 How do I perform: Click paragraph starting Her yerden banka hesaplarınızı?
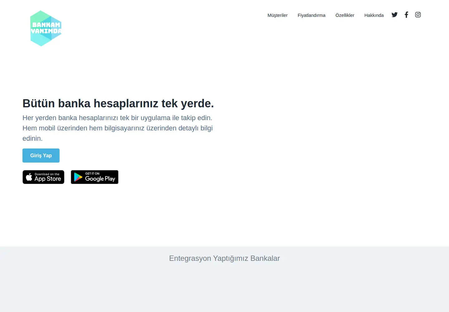coord(118,128)
